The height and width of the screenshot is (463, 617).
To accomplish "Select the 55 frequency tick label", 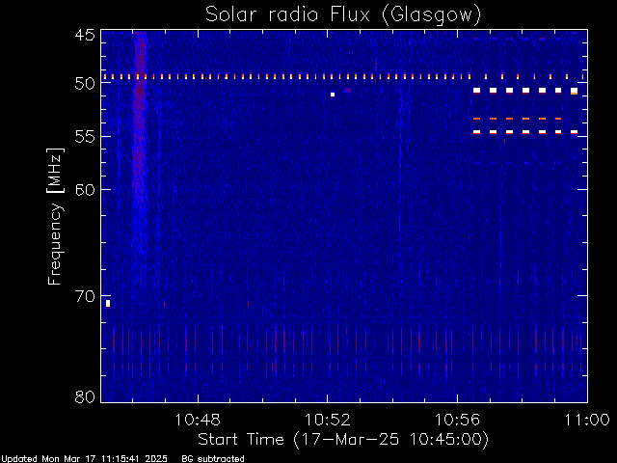I will pos(85,137).
